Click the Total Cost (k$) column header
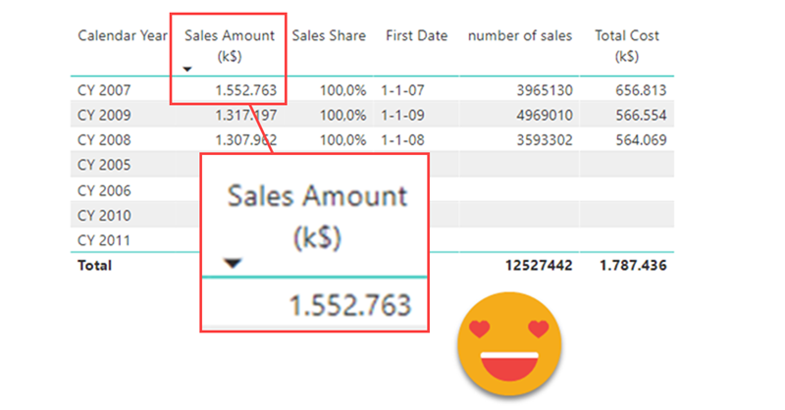This screenshot has width=785, height=410. pos(627,45)
